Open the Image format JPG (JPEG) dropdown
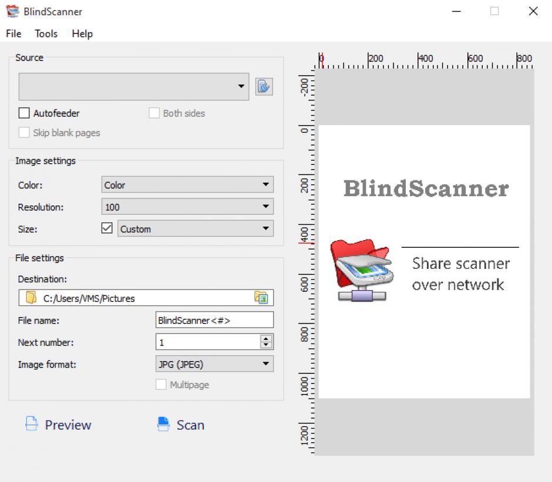 214,363
